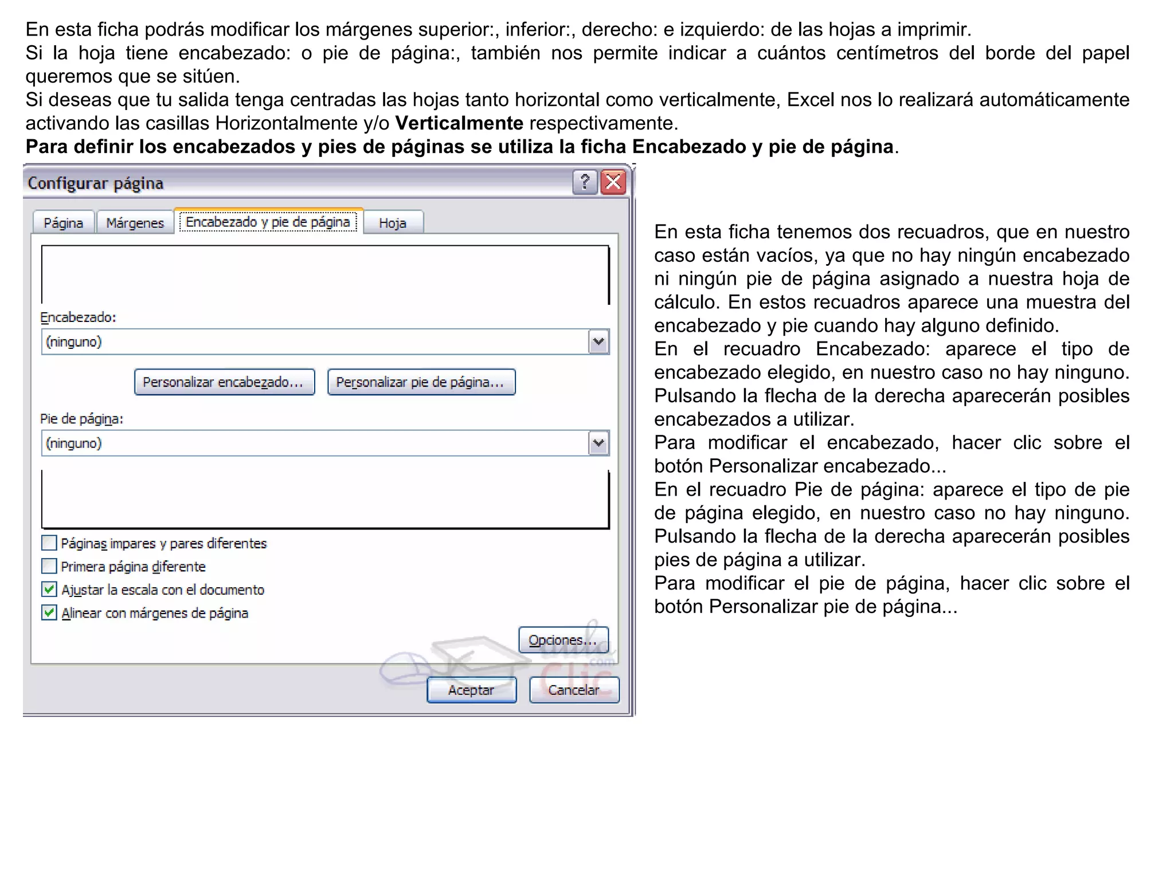Click the empty header preview box
Image resolution: width=1174 pixels, height=880 pixels.
tap(324, 275)
